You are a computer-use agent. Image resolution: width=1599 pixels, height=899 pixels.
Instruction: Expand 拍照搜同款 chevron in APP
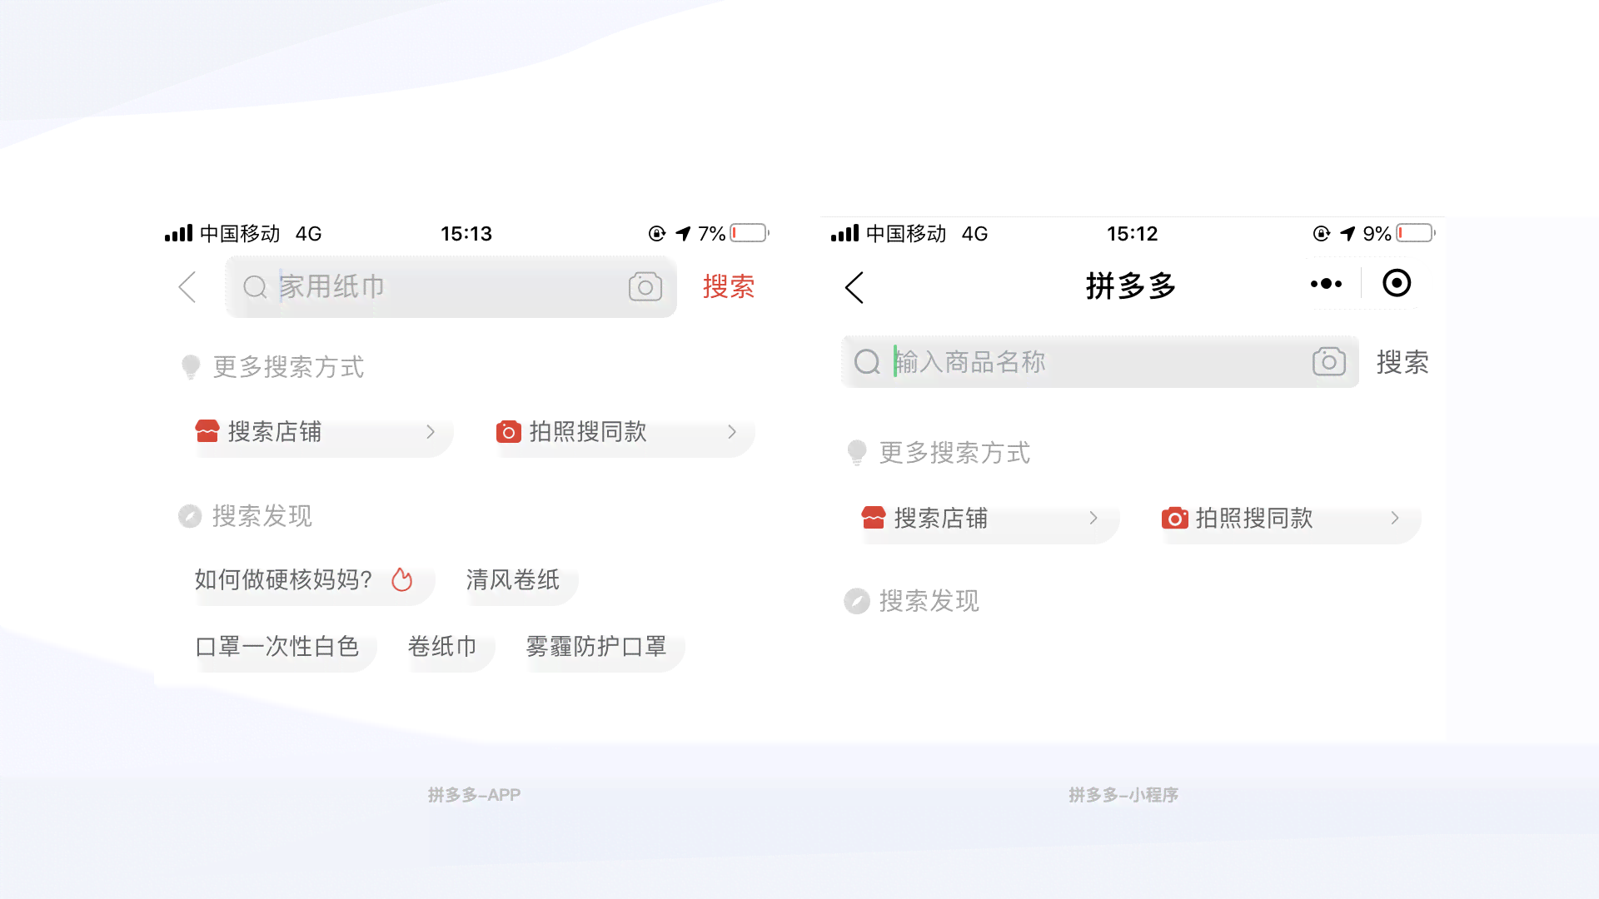[732, 431]
